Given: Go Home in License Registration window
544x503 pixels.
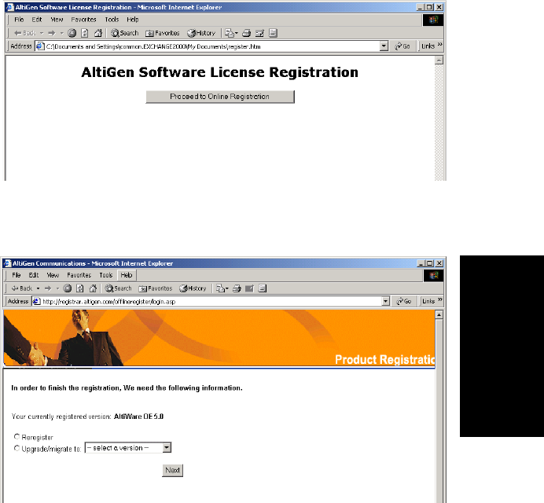Looking at the screenshot, I should coord(98,33).
